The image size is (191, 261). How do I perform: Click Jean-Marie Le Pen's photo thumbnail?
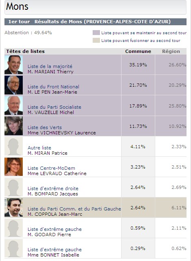tap(14, 85)
